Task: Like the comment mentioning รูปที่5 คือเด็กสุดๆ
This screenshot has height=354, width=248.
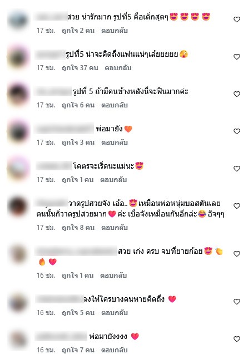Action: click(x=236, y=19)
